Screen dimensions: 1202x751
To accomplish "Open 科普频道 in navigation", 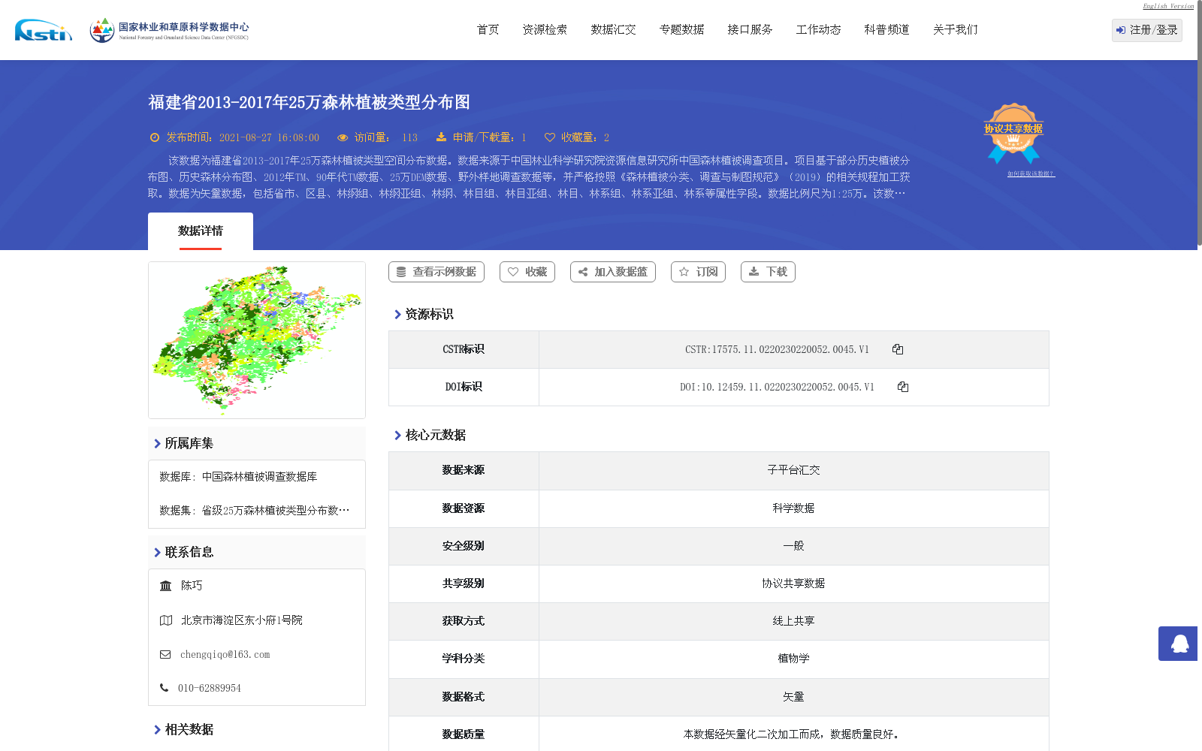I will point(887,30).
